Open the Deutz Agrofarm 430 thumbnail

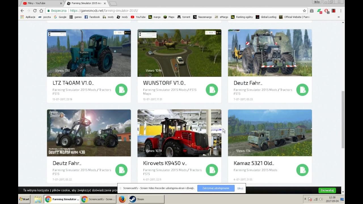click(89, 133)
